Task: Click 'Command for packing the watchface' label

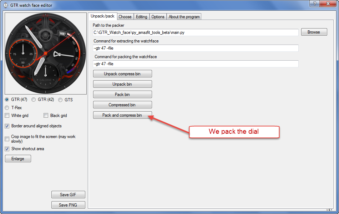Action: pyautogui.click(x=126, y=57)
